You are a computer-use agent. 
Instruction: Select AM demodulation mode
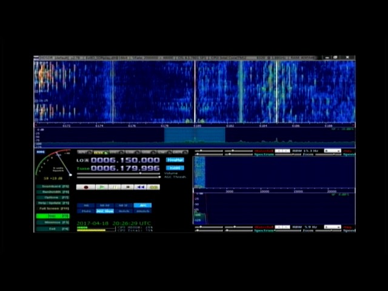(85, 152)
